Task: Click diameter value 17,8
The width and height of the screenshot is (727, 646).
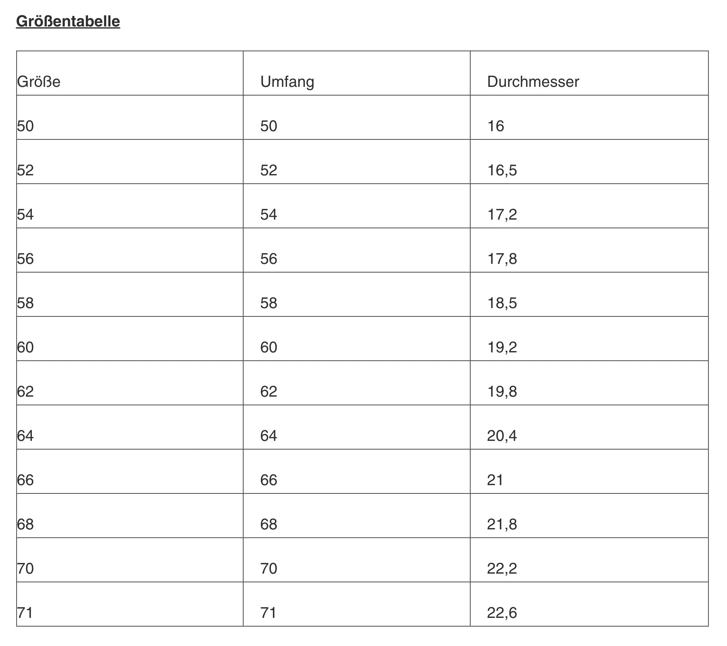Action: click(502, 259)
